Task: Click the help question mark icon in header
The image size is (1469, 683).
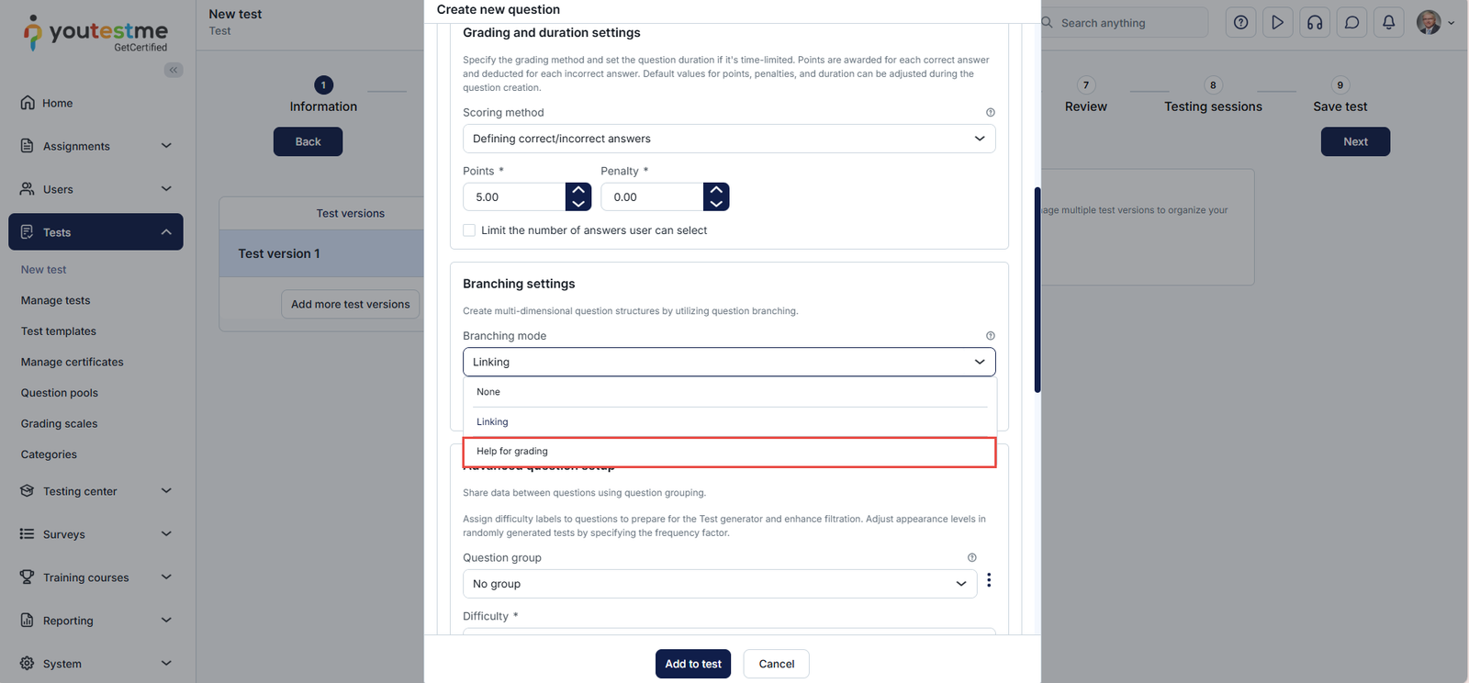Action: 1240,23
